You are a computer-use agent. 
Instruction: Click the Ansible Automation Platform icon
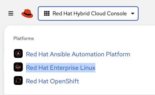click(18, 53)
